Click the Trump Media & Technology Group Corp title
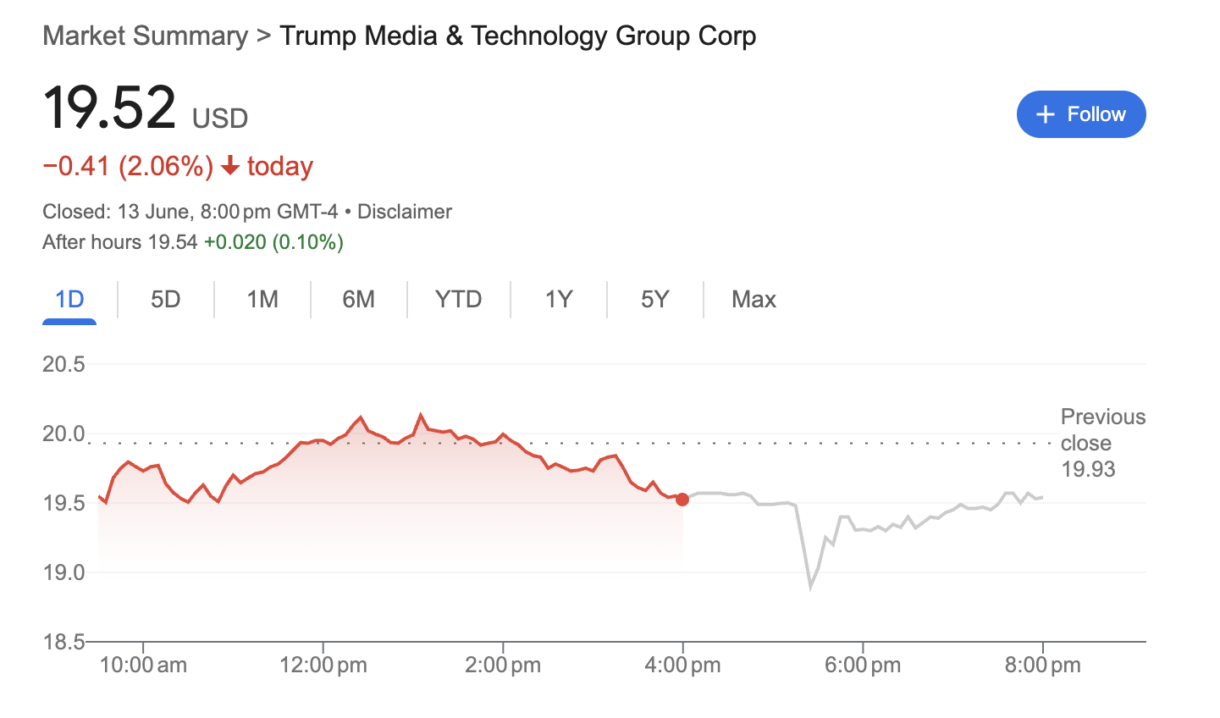 pos(518,36)
